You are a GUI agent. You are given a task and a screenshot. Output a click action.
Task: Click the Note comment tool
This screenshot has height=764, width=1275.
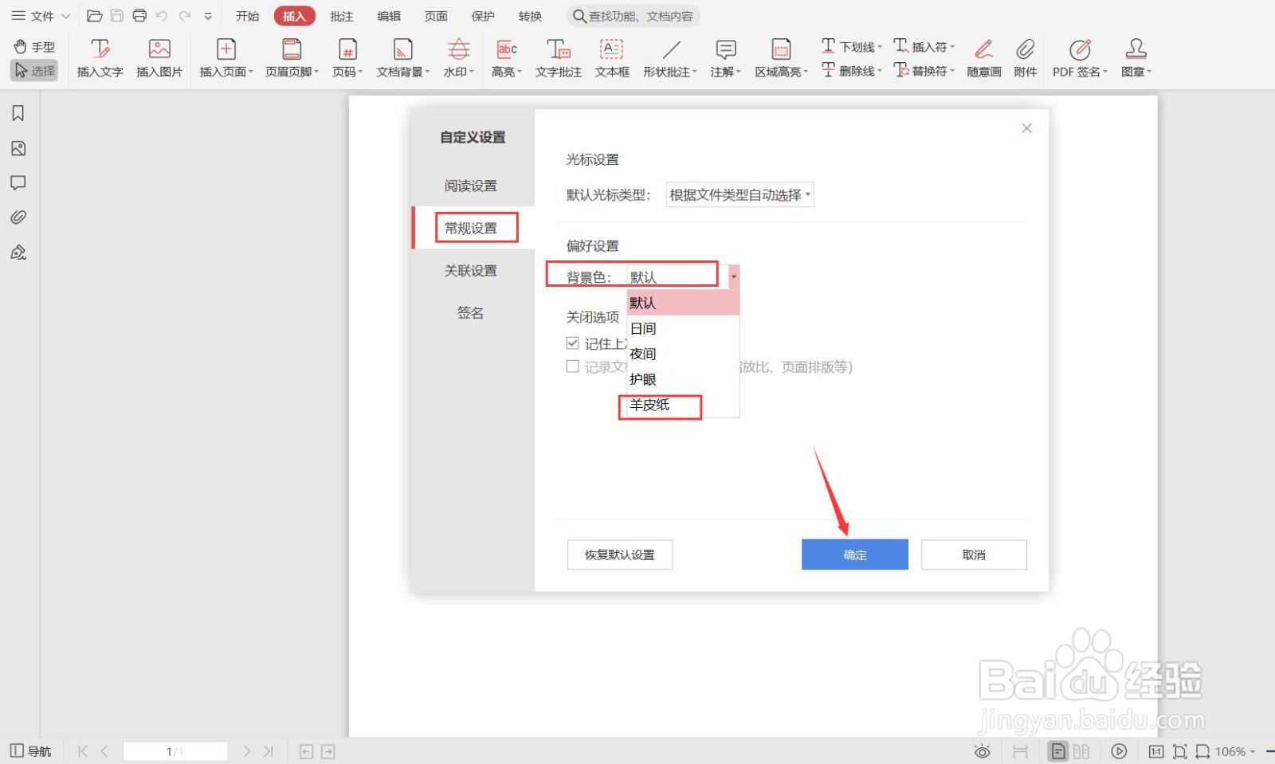coord(726,59)
